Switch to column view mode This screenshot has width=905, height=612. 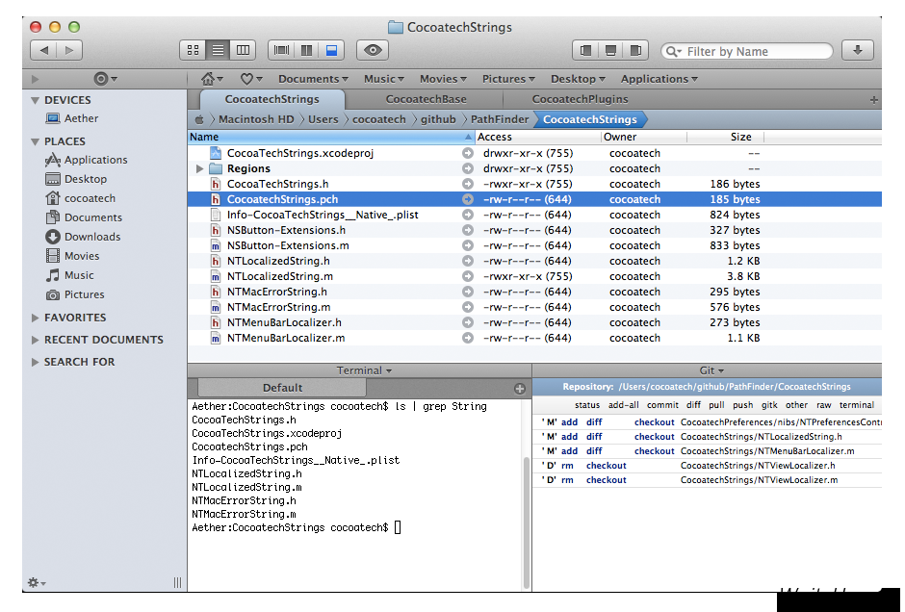click(x=243, y=50)
